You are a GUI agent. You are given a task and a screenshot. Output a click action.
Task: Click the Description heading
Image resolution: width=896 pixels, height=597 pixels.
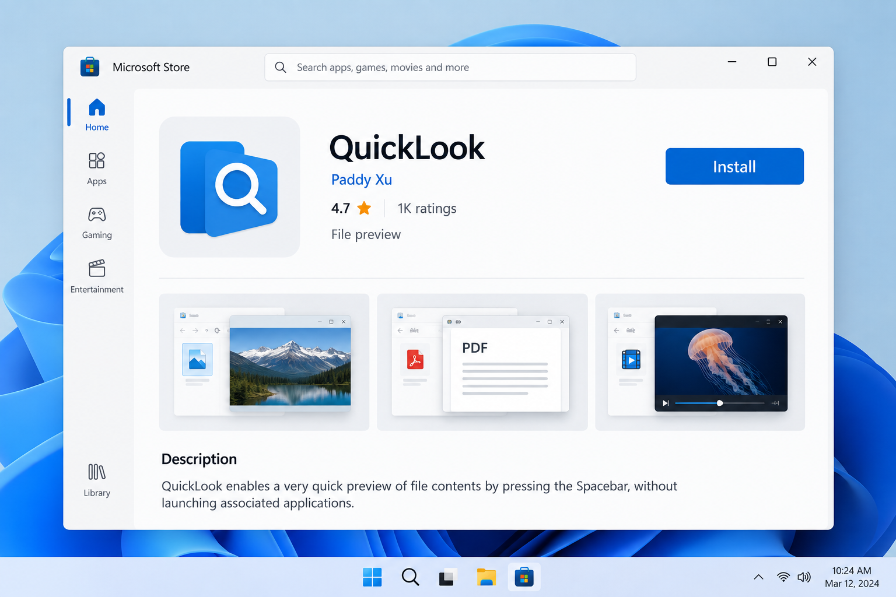tap(199, 459)
